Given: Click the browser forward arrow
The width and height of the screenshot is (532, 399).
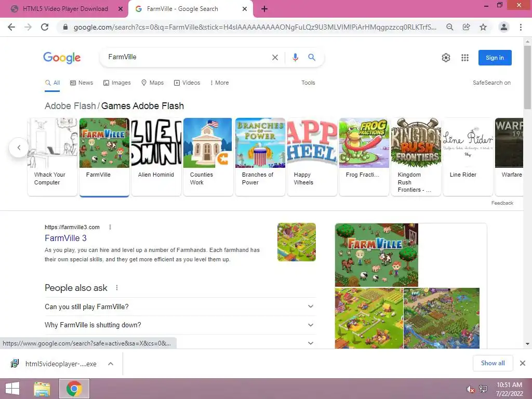Looking at the screenshot, I should [28, 27].
